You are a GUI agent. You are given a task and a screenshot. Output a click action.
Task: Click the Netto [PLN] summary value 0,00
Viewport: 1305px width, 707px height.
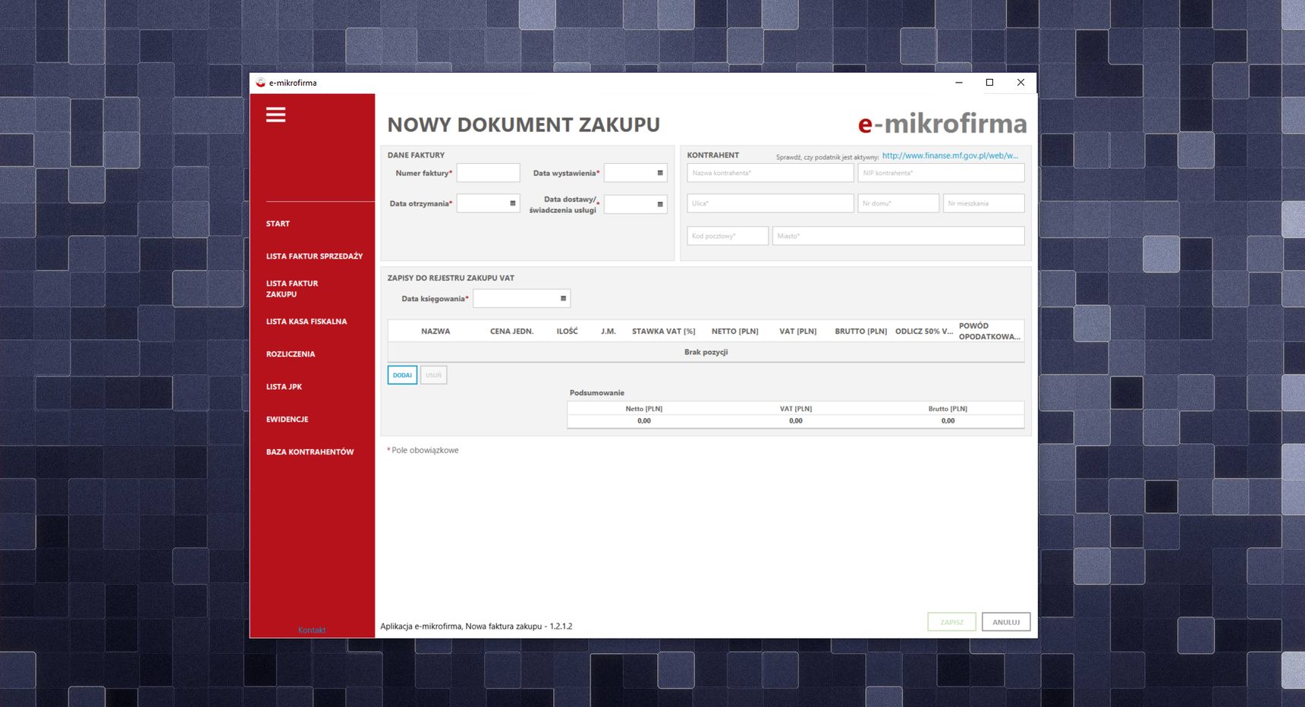pyautogui.click(x=644, y=421)
